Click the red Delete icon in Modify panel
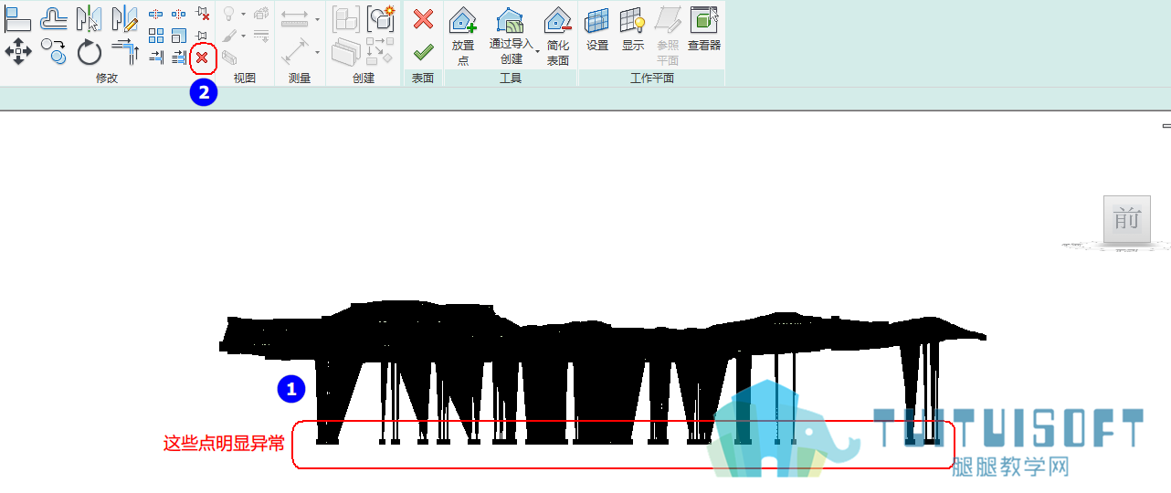Image resolution: width=1171 pixels, height=493 pixels. point(202,58)
